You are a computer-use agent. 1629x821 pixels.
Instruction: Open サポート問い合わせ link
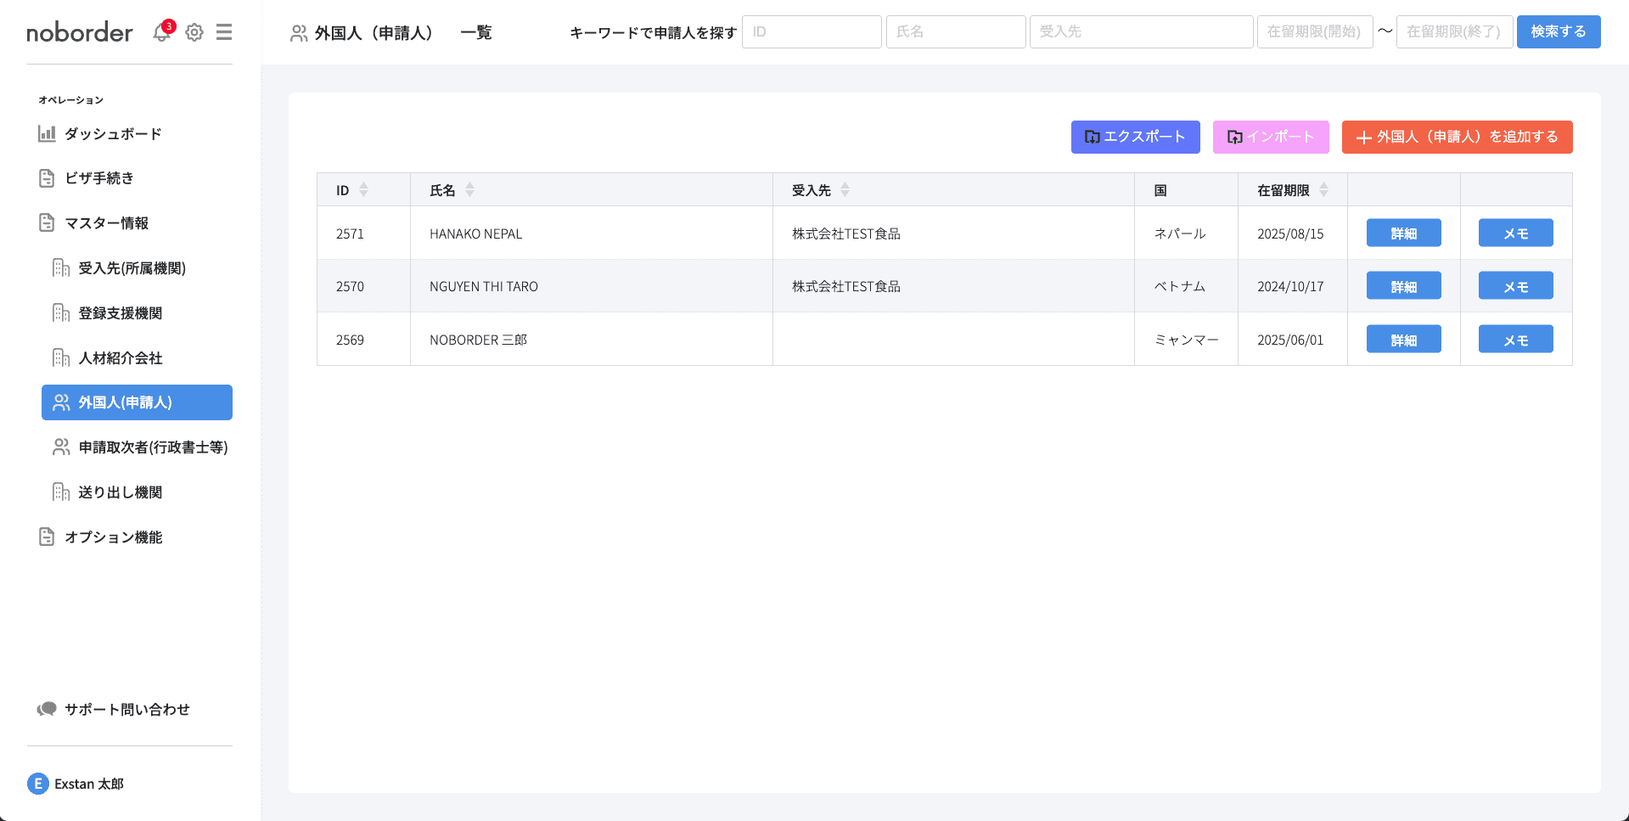pos(127,709)
